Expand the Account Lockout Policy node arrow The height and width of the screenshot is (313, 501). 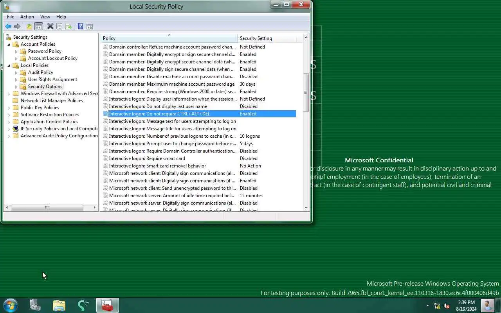pyautogui.click(x=16, y=58)
